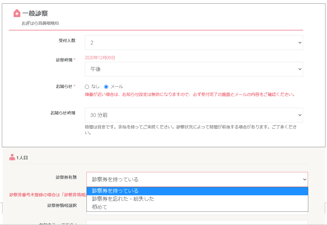Click the 診察券情報選択 field label
327x225 pixels.
(x=62, y=205)
